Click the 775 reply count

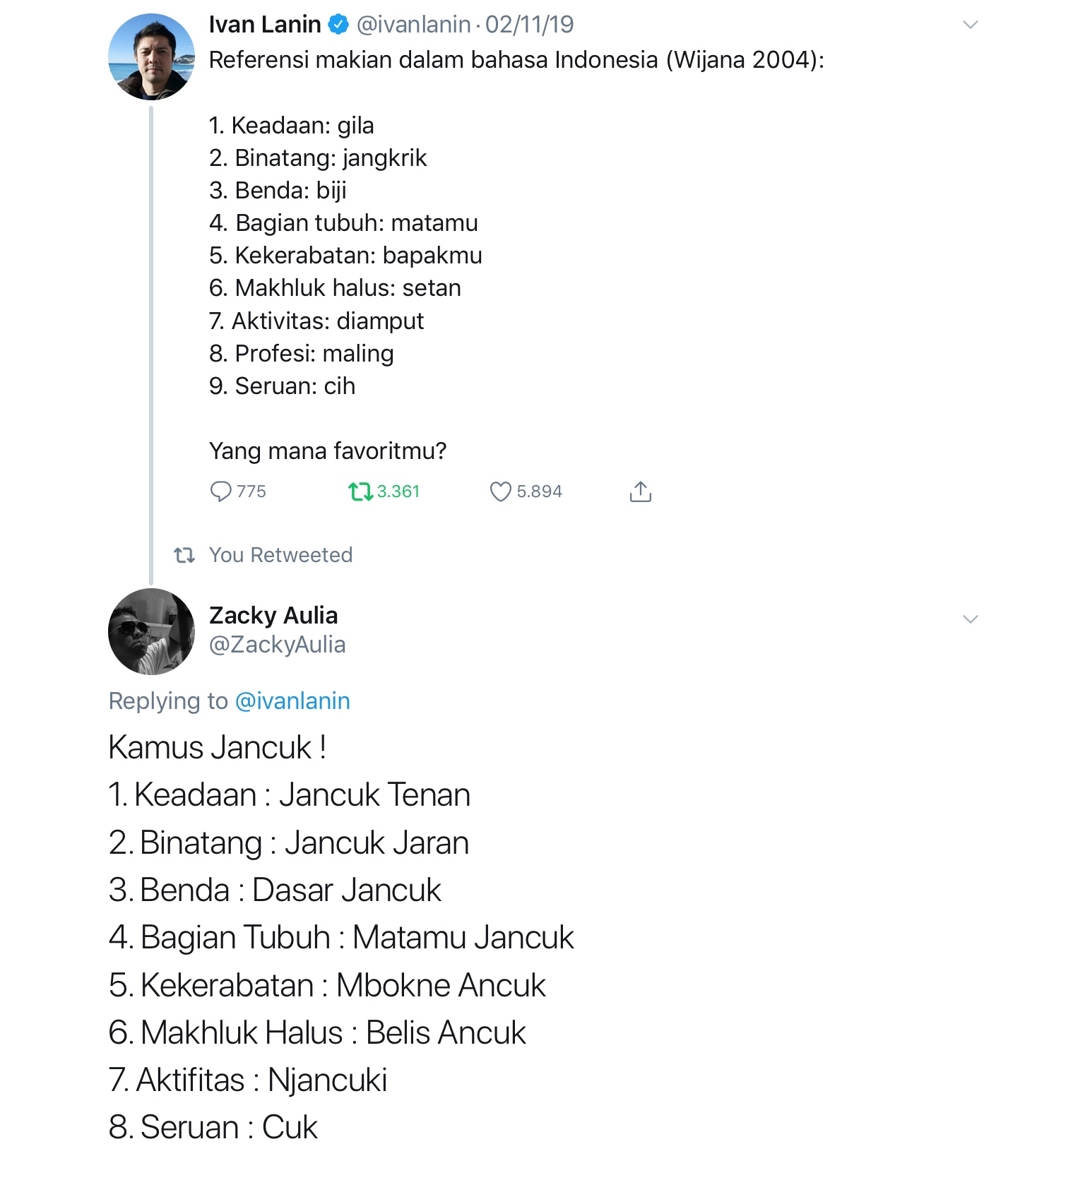(251, 491)
